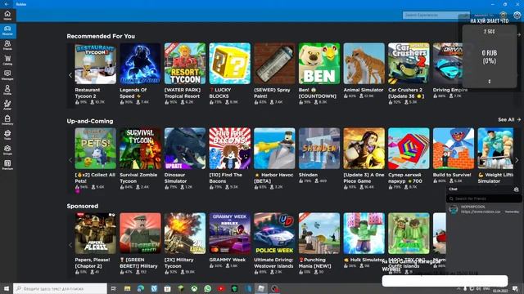Click the Search for Friends chat field
The height and width of the screenshot is (294, 524).
point(484,198)
